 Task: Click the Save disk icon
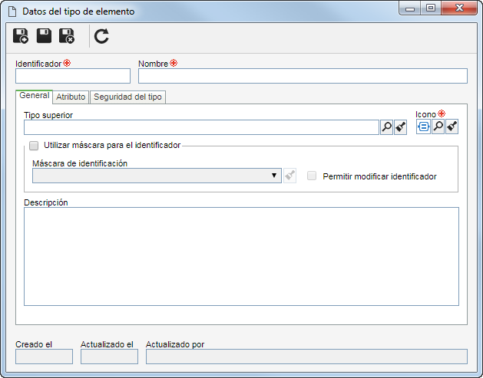(x=44, y=36)
